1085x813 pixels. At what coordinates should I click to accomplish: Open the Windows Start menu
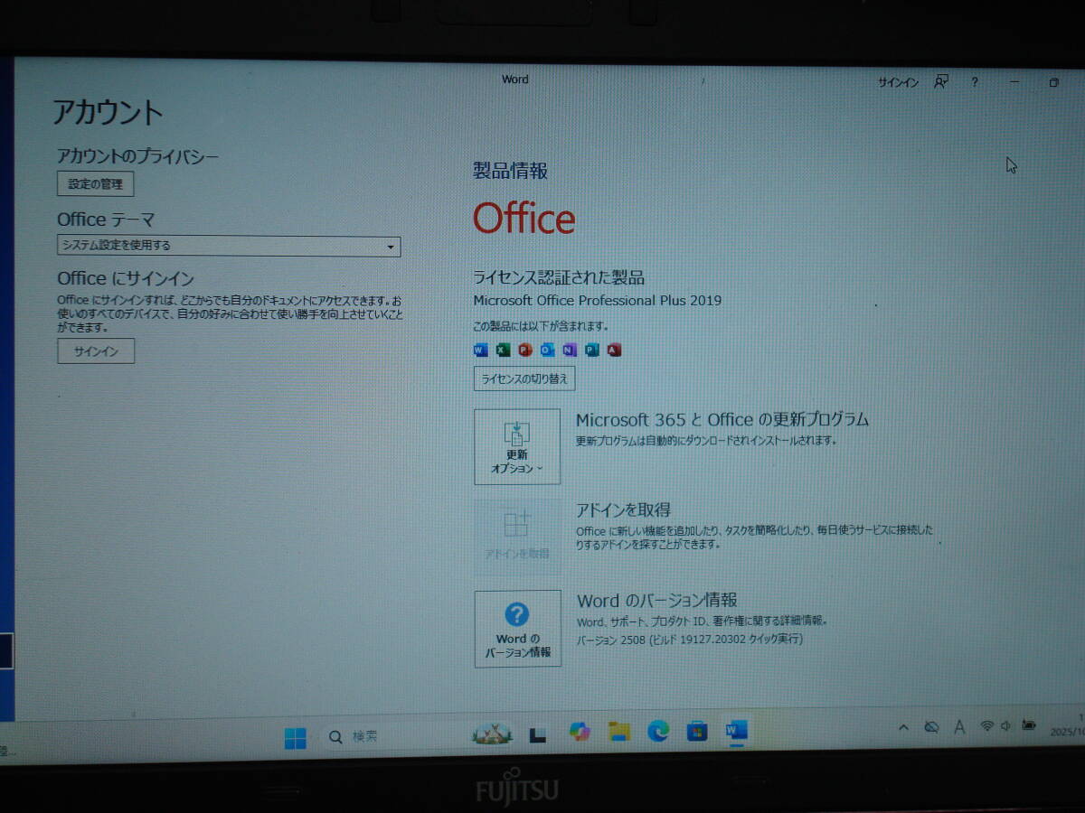tap(295, 738)
